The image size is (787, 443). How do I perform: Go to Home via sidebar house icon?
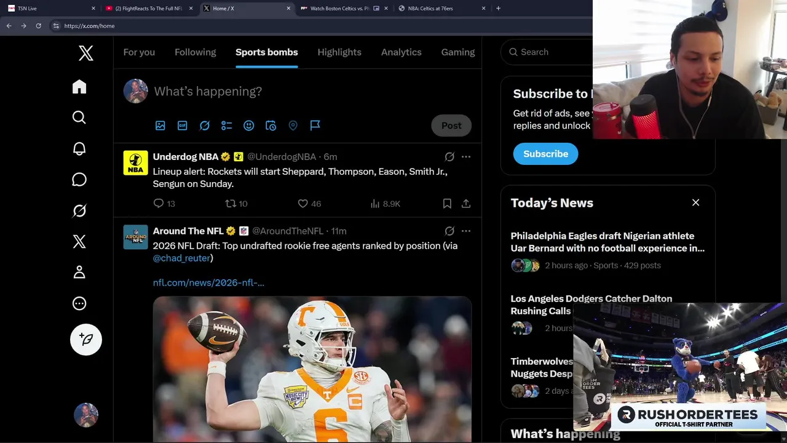coord(79,87)
